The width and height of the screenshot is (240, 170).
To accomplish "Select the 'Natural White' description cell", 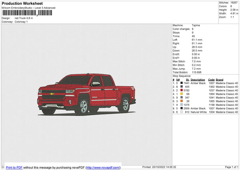I will [199, 112].
